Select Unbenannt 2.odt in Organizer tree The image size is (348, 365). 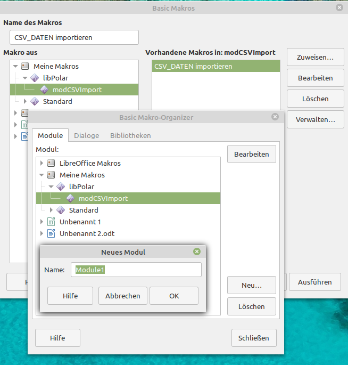pos(128,233)
